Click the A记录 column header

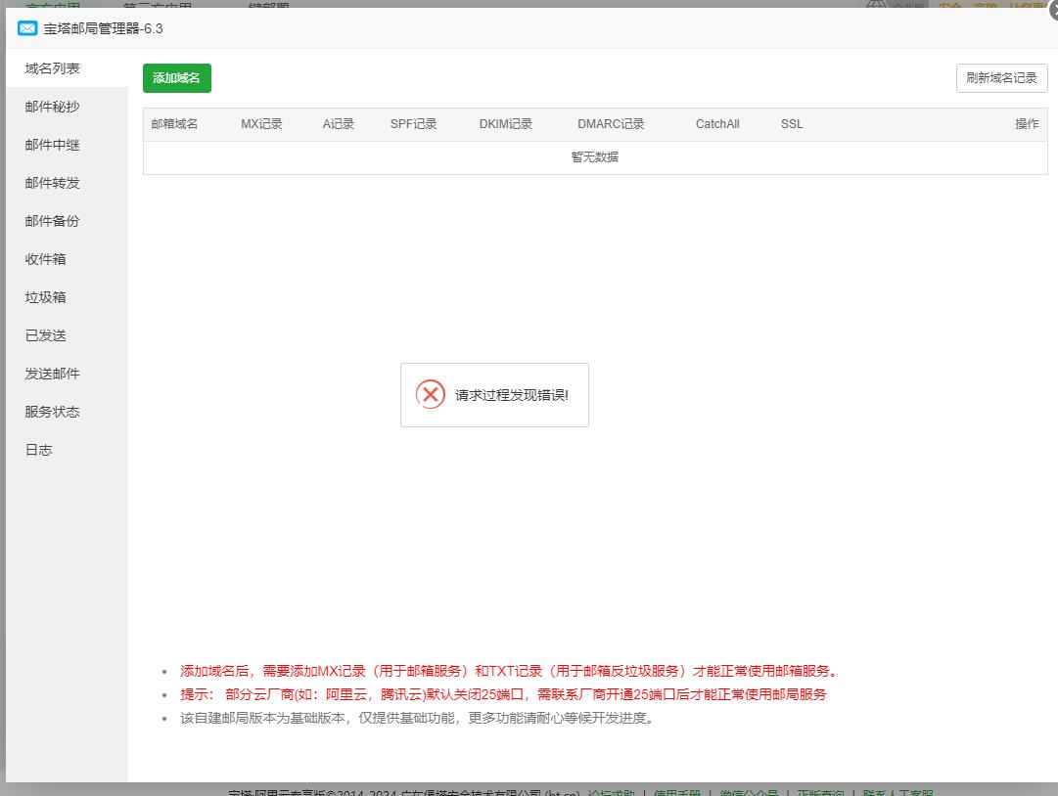(339, 124)
